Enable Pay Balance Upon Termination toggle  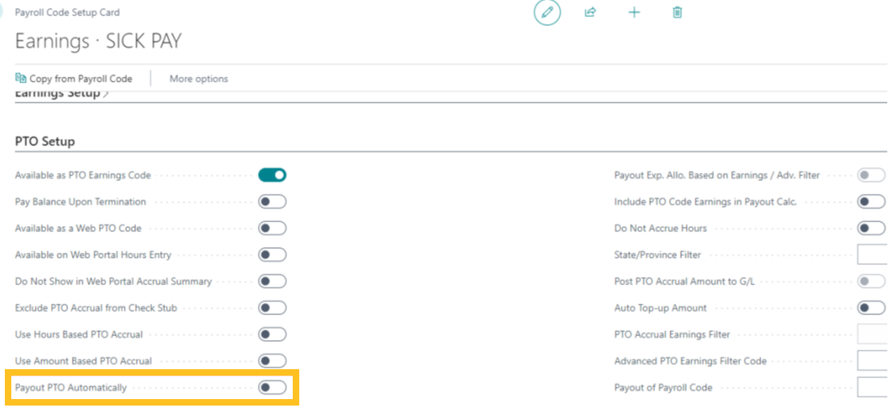[x=272, y=202]
